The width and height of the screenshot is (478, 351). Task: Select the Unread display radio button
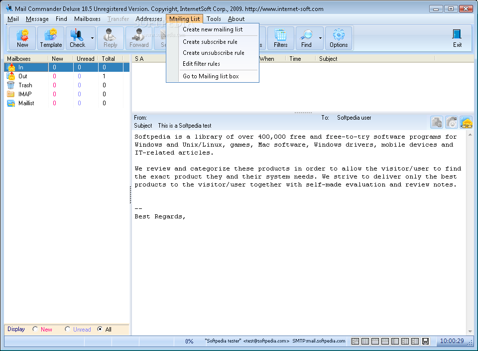pyautogui.click(x=68, y=329)
